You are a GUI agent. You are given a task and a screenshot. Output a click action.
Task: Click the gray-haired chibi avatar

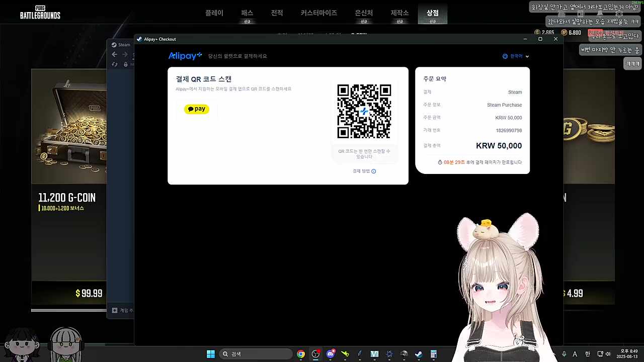66,345
